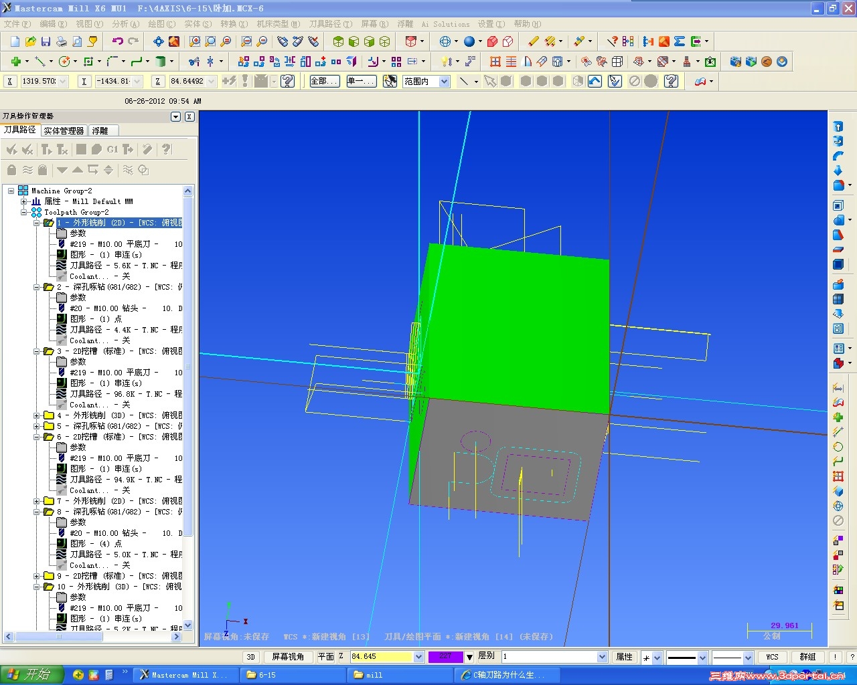Viewport: 857px width, 685px height.
Task: Click the Undo arrow icon
Action: click(118, 41)
